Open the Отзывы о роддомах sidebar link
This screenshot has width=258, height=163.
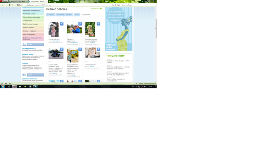click(x=33, y=31)
